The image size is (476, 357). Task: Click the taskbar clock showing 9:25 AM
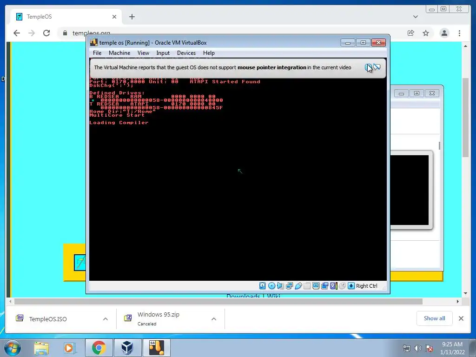coord(452,348)
